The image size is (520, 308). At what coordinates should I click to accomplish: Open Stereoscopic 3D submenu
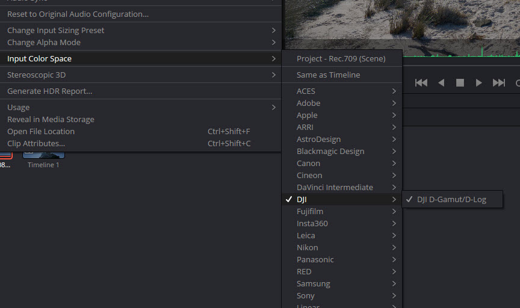(x=141, y=75)
